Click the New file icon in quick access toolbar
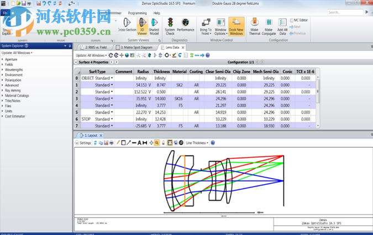 (x=13, y=3)
